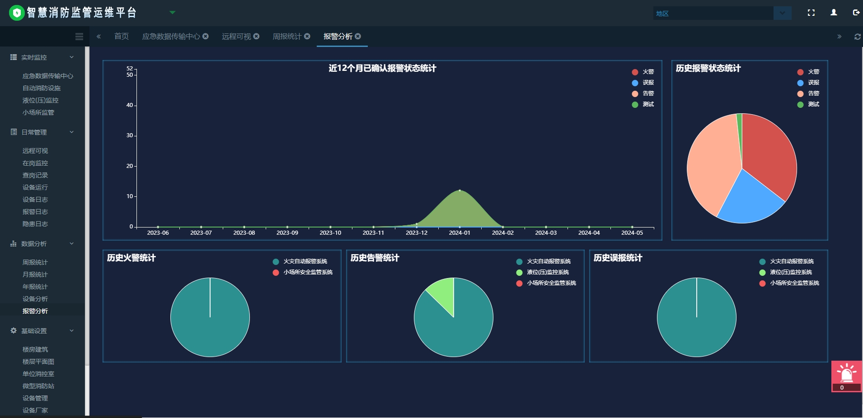The height and width of the screenshot is (418, 863).
Task: Open 查岗记录 sidebar item
Action: (x=35, y=175)
